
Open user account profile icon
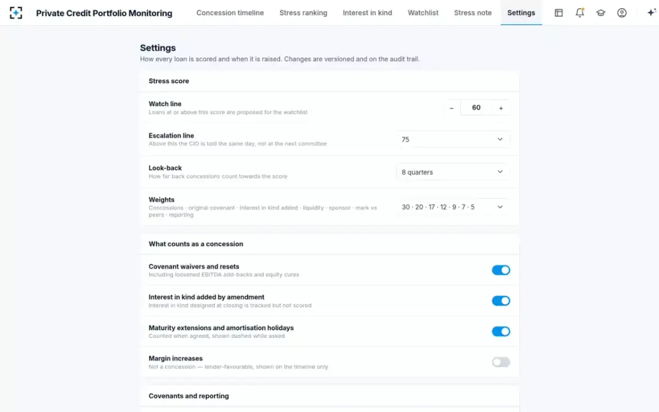pos(622,13)
